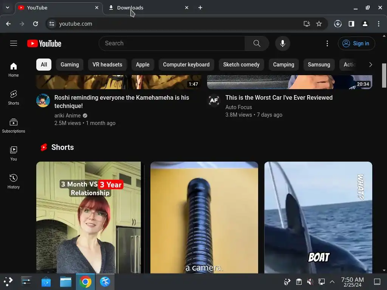Screen dimensions: 387x290
Task: Expand the system tray hidden icons arrow
Action: [332, 282]
